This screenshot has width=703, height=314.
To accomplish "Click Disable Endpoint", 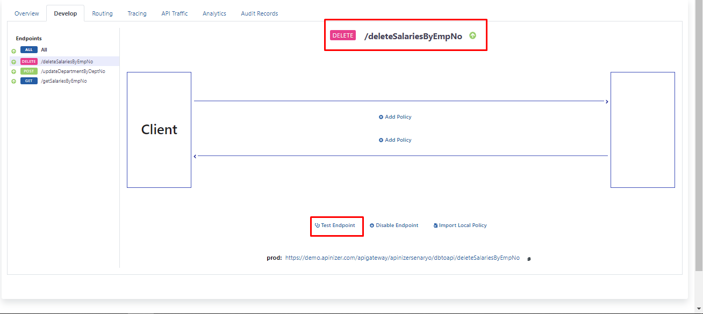I will click(394, 225).
